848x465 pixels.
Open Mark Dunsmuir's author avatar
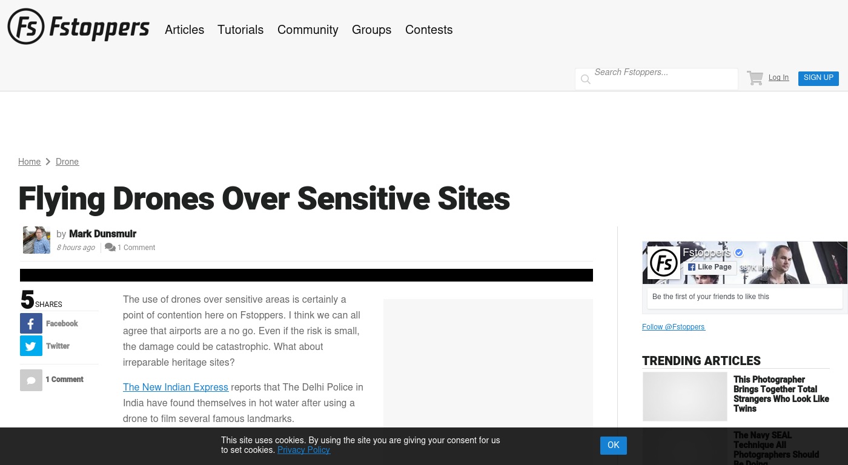click(36, 240)
